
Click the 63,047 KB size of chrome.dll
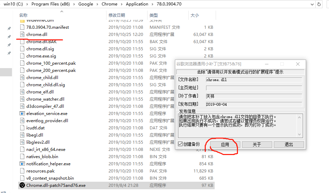(x=203, y=34)
